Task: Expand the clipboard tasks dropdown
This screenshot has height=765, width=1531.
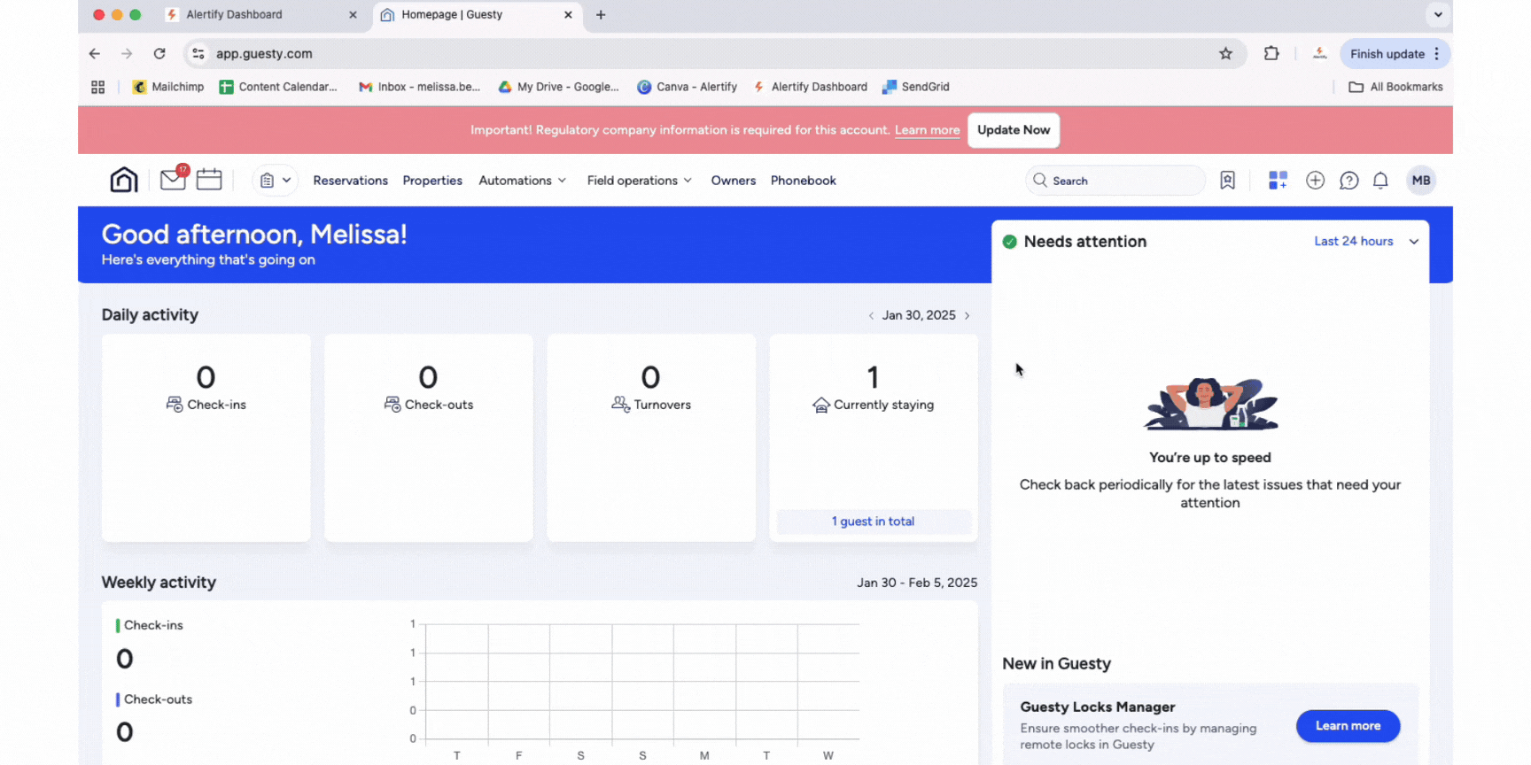Action: coord(275,181)
